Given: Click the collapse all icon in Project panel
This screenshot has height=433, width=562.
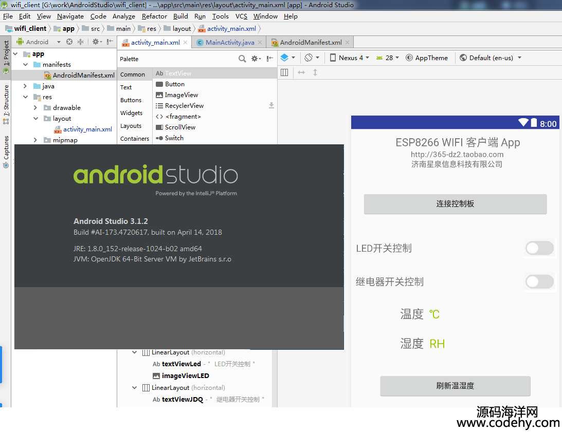Looking at the screenshot, I should pyautogui.click(x=81, y=42).
